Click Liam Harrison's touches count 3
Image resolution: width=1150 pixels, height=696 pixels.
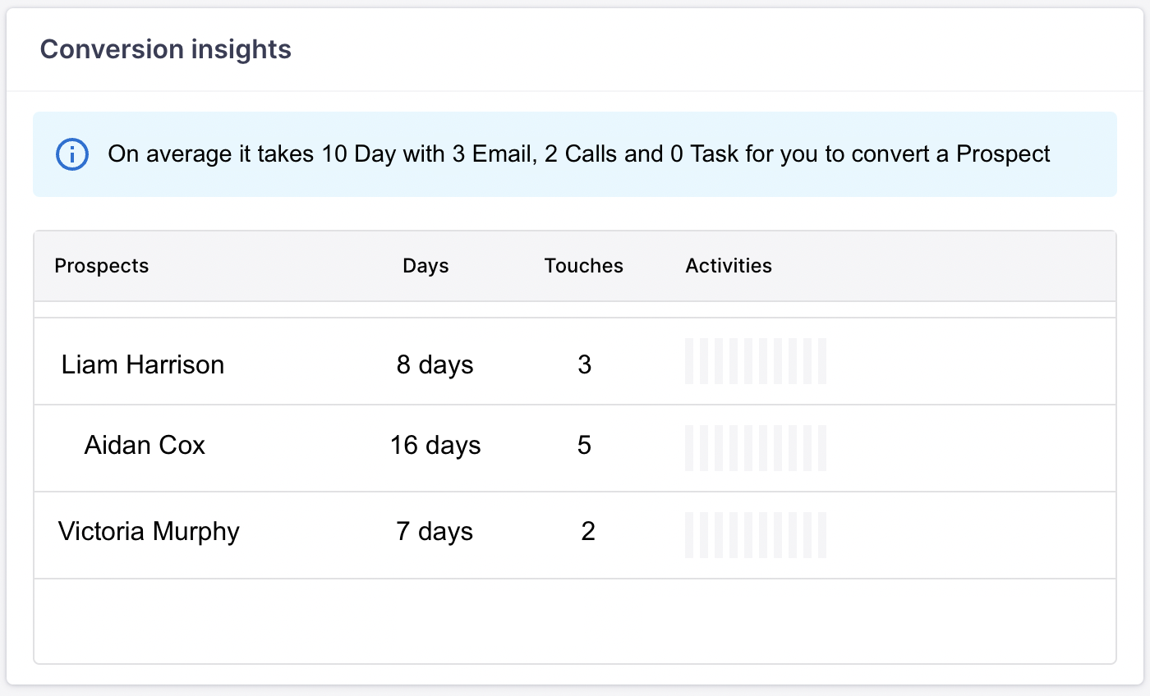point(584,364)
